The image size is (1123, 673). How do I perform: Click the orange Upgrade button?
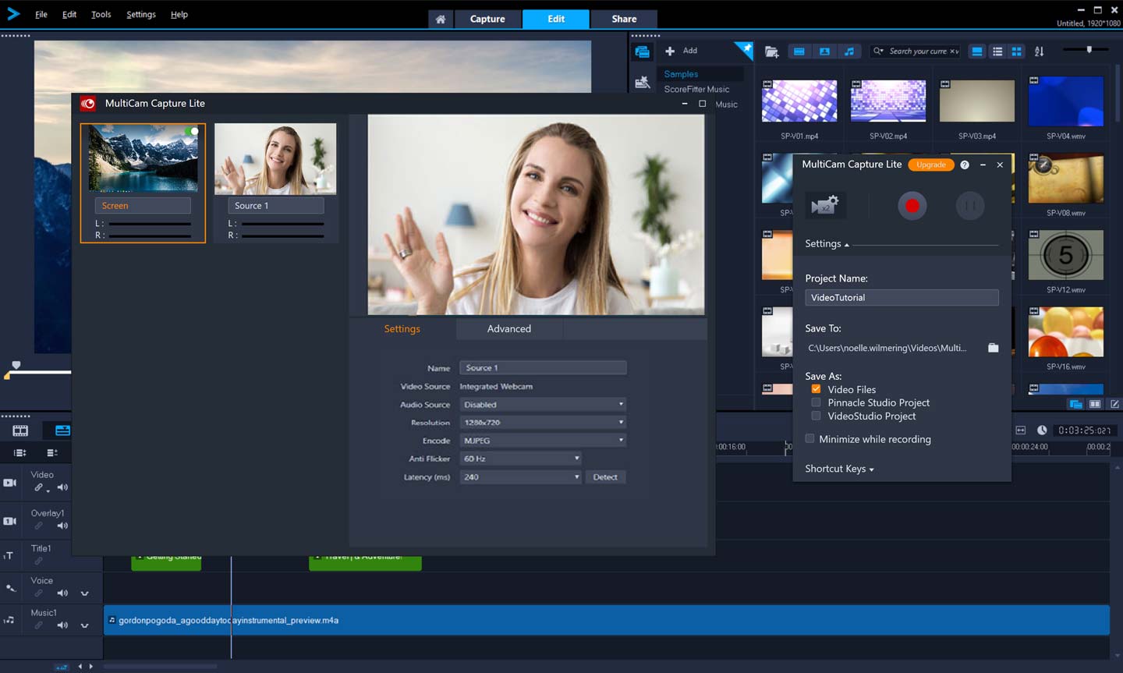click(x=931, y=165)
